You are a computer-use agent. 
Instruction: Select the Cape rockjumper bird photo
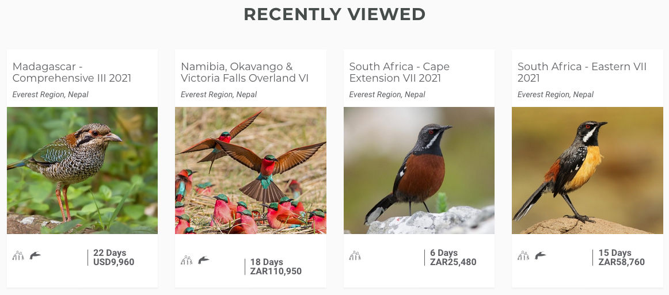419,171
